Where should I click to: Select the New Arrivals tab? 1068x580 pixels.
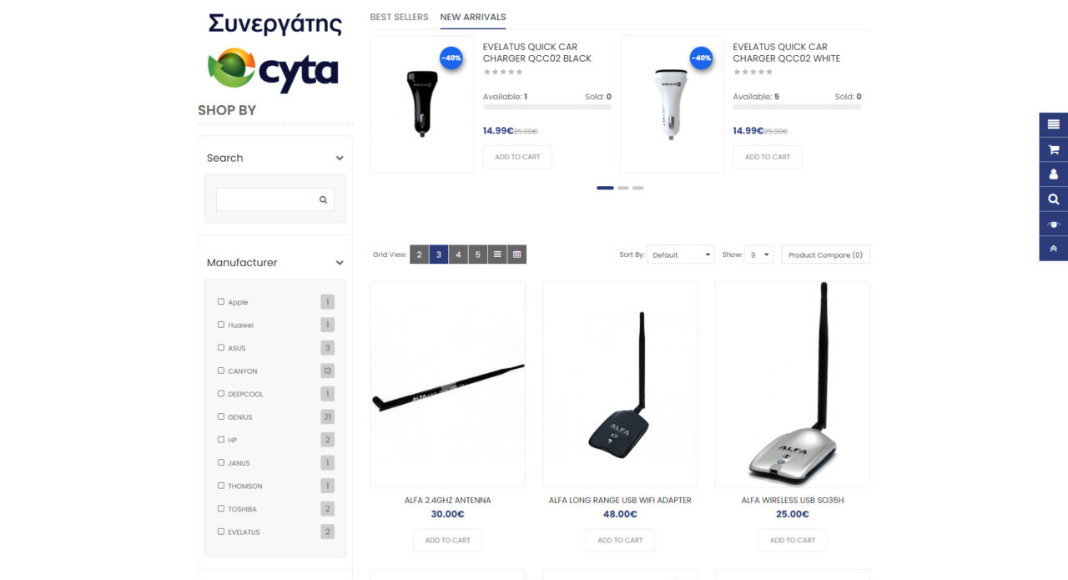[x=473, y=17]
